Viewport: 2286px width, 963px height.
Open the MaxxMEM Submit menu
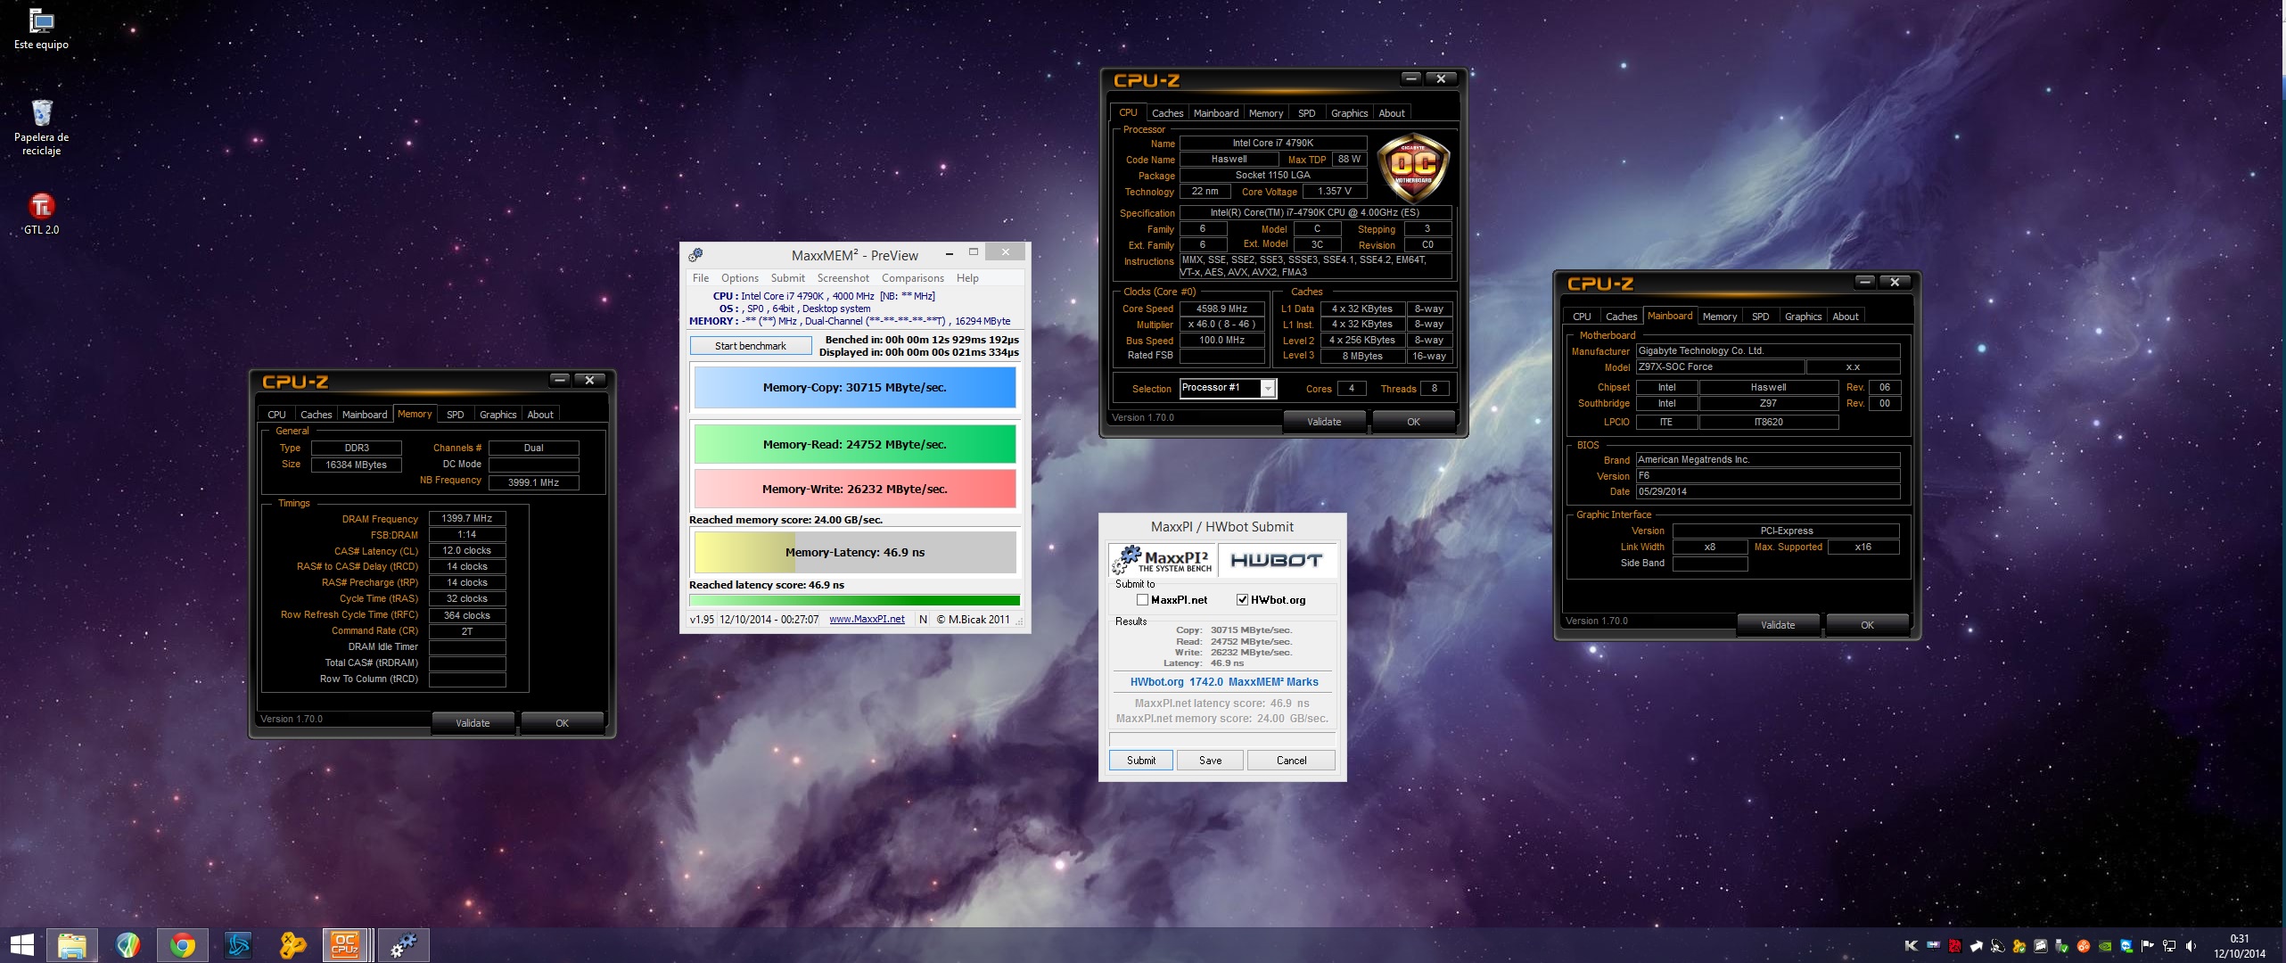coord(787,278)
